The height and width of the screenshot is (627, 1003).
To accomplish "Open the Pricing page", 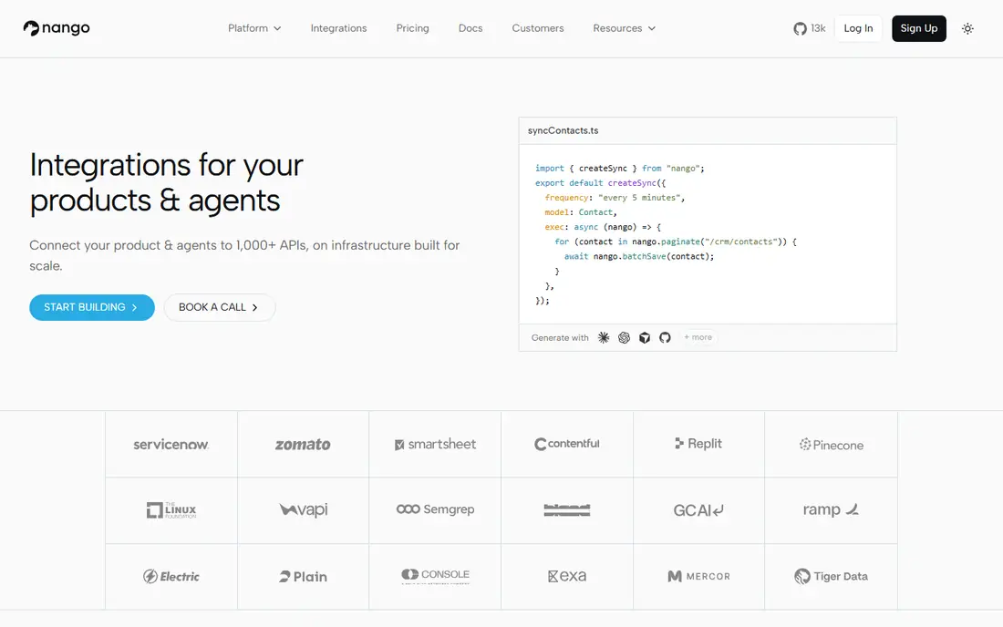I will [x=412, y=28].
